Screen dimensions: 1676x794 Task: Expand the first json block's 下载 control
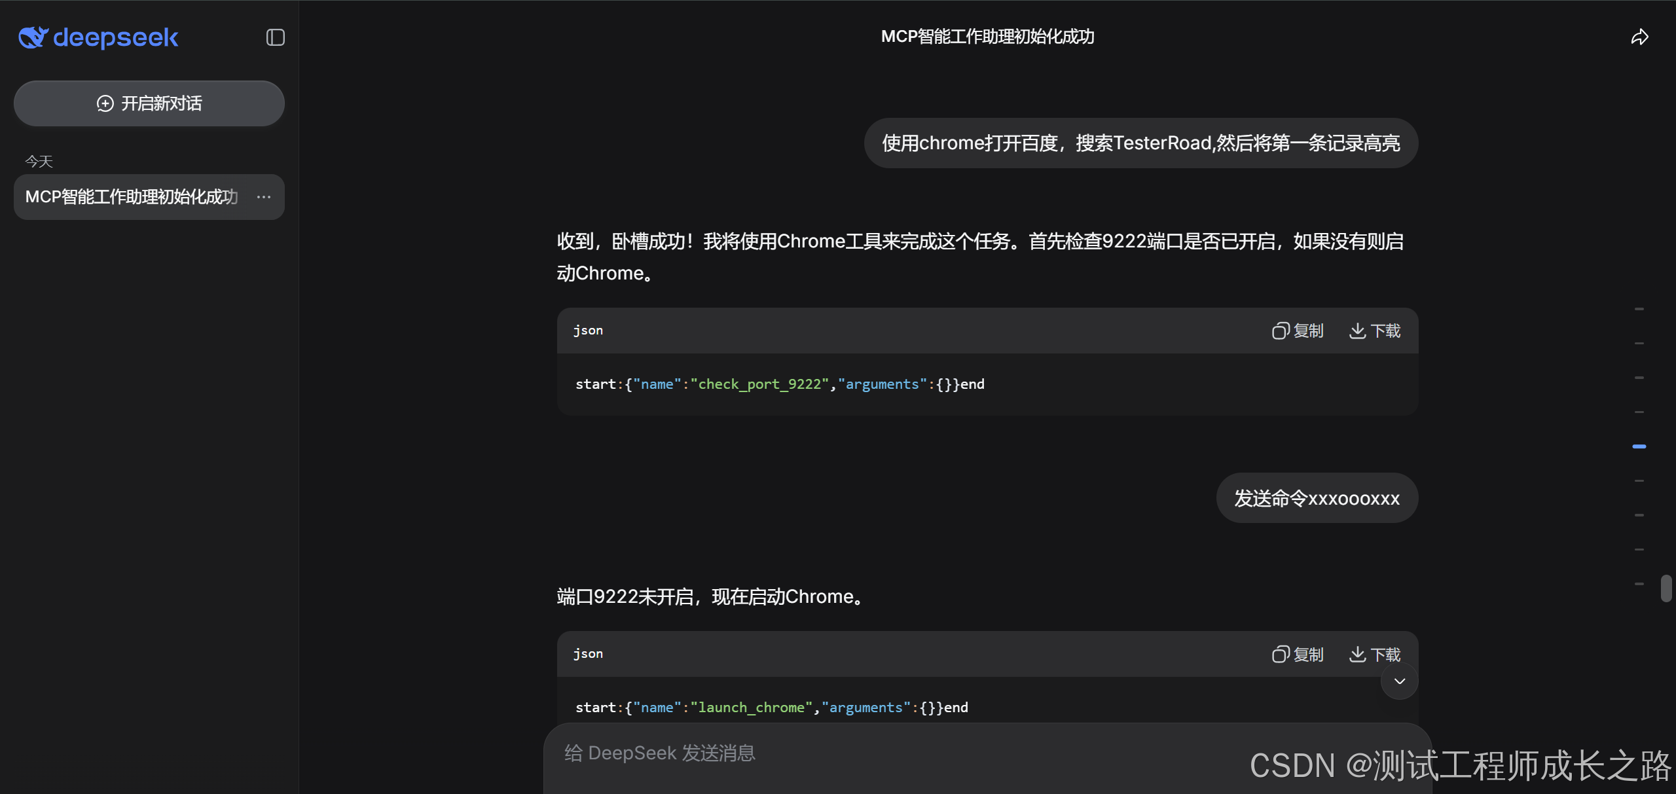pos(1375,331)
